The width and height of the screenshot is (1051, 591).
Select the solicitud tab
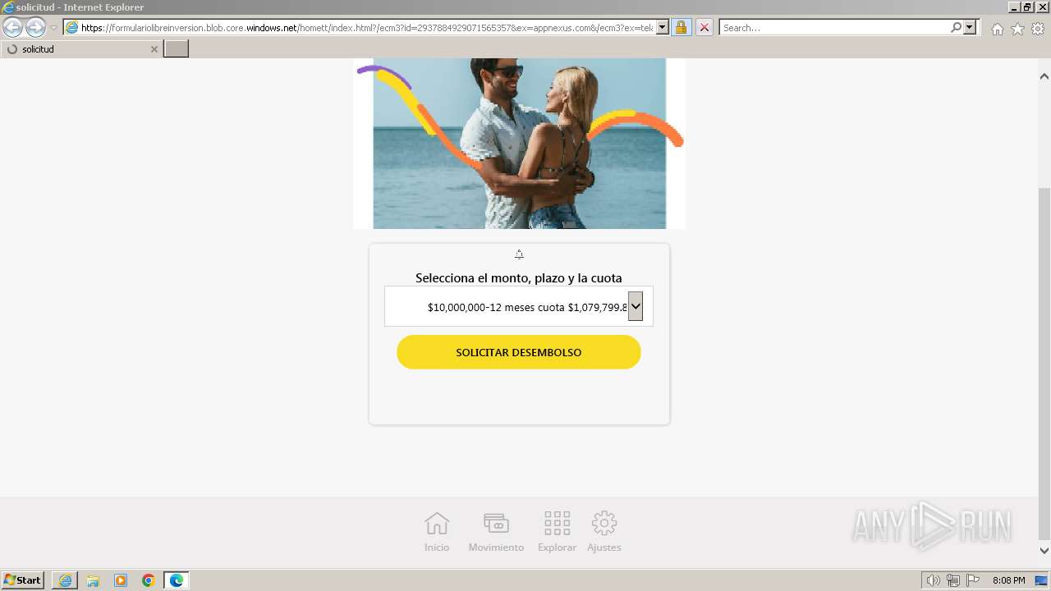81,49
